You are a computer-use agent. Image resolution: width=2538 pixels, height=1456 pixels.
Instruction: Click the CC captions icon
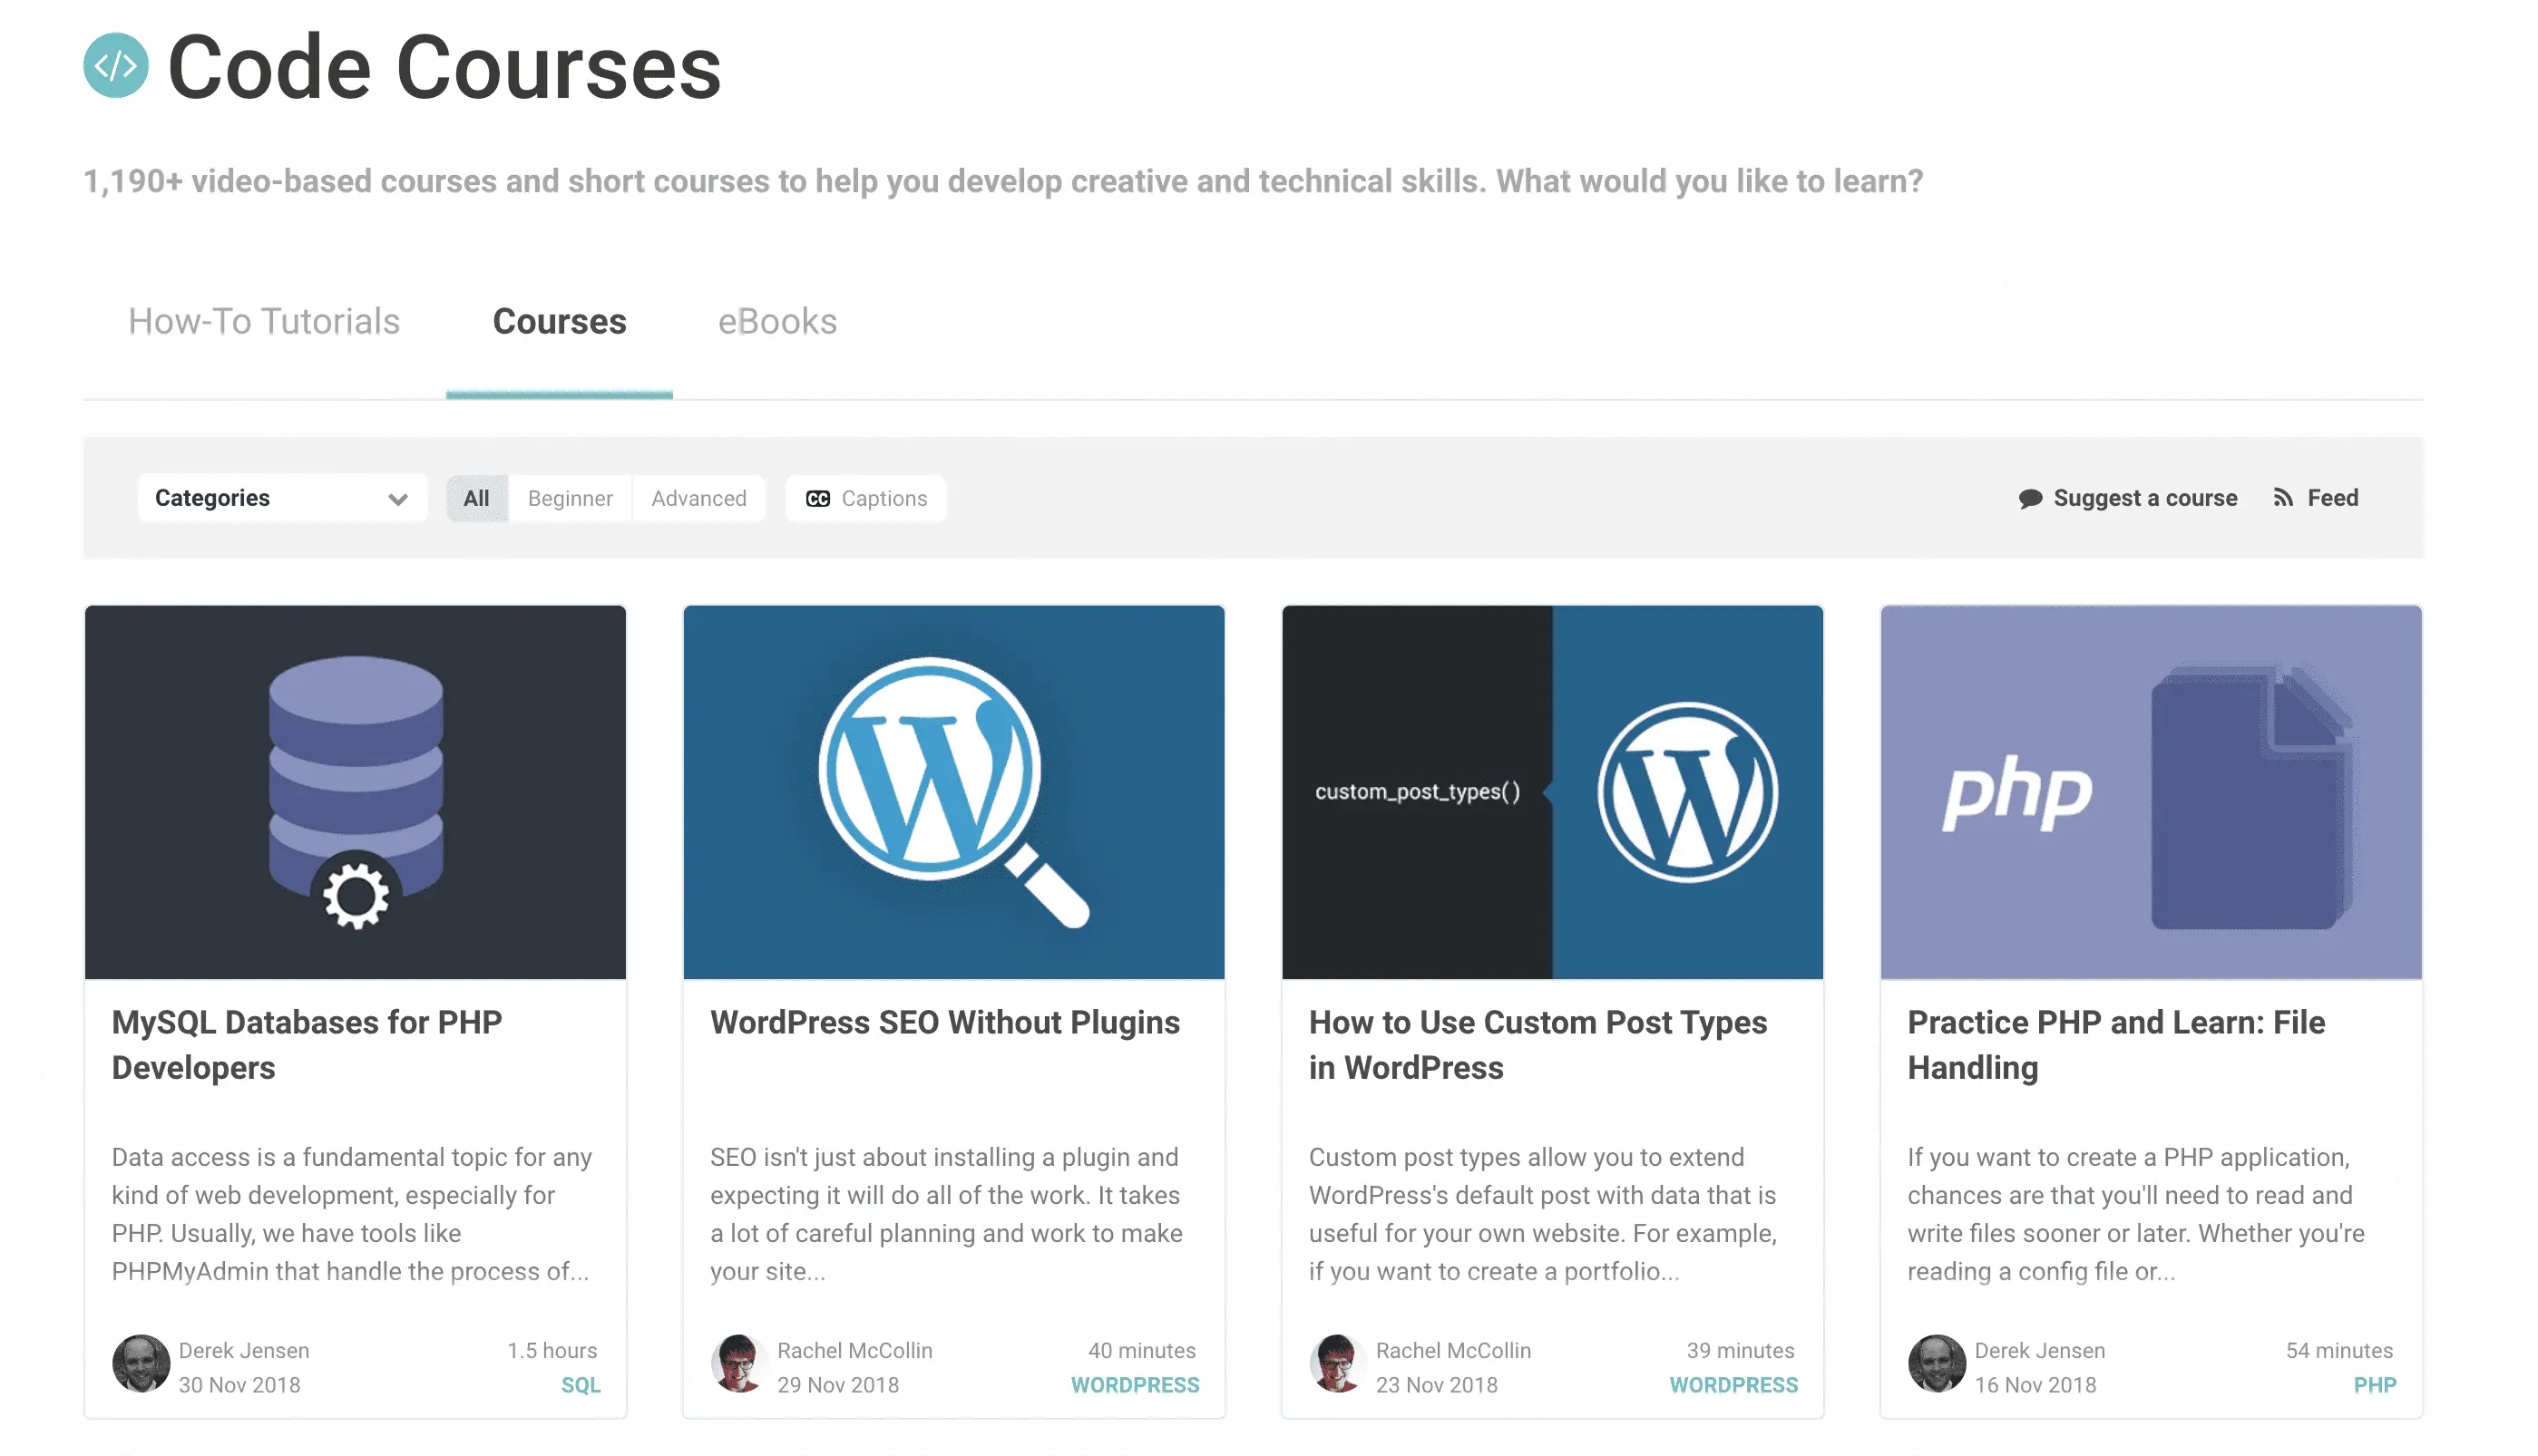[x=817, y=498]
